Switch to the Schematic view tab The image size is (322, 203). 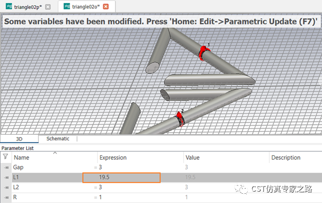[58, 139]
